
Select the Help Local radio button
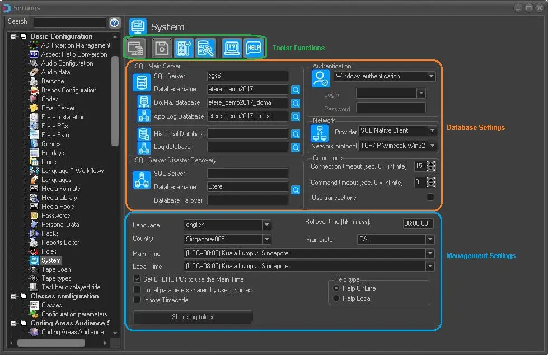(x=336, y=298)
